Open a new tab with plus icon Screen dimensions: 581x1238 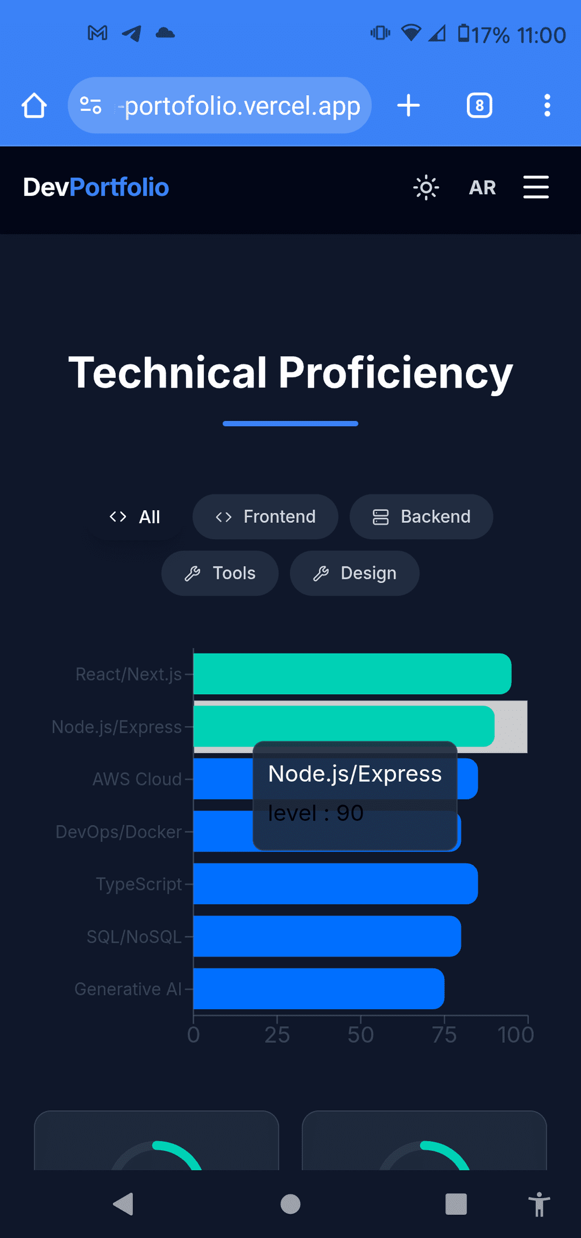pyautogui.click(x=409, y=106)
